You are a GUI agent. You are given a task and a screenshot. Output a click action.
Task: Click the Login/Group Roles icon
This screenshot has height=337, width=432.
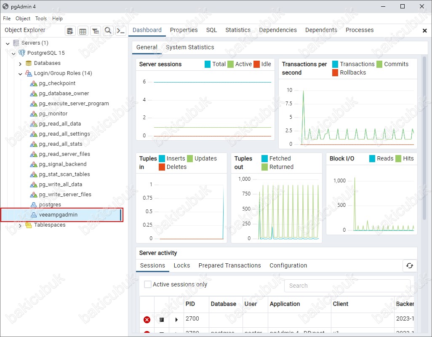coord(29,73)
